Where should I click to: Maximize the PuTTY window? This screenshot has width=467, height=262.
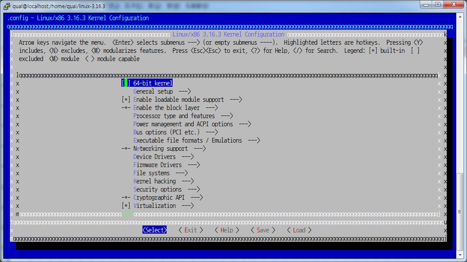tap(438, 4)
